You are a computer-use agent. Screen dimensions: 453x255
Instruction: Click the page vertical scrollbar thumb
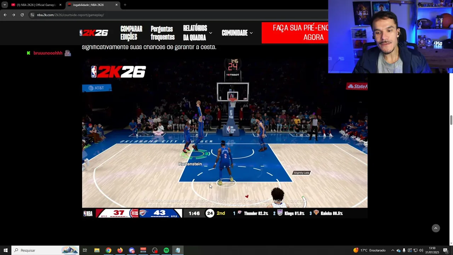(x=451, y=120)
